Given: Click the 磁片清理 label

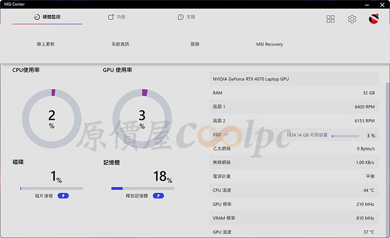Looking at the screenshot, I should tap(44, 196).
